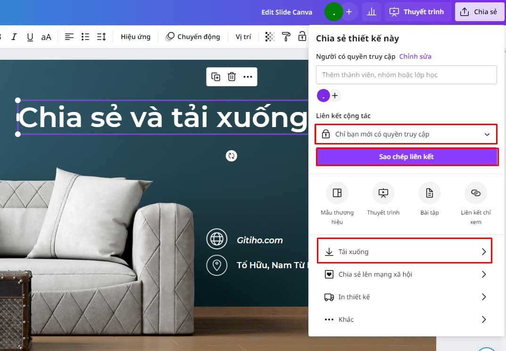Toggle underline on the heading text
This screenshot has width=506, height=351.
pos(30,36)
